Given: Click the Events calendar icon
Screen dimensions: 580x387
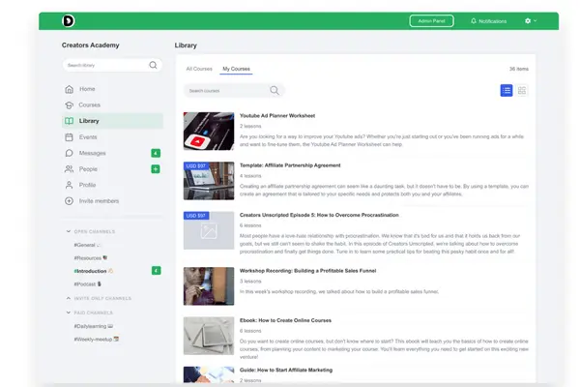Looking at the screenshot, I should coord(70,137).
